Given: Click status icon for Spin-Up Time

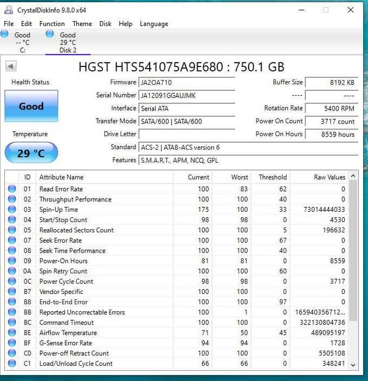Looking at the screenshot, I should tap(12, 209).
